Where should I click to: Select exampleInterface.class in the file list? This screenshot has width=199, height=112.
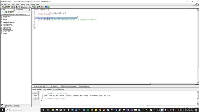[8, 22]
